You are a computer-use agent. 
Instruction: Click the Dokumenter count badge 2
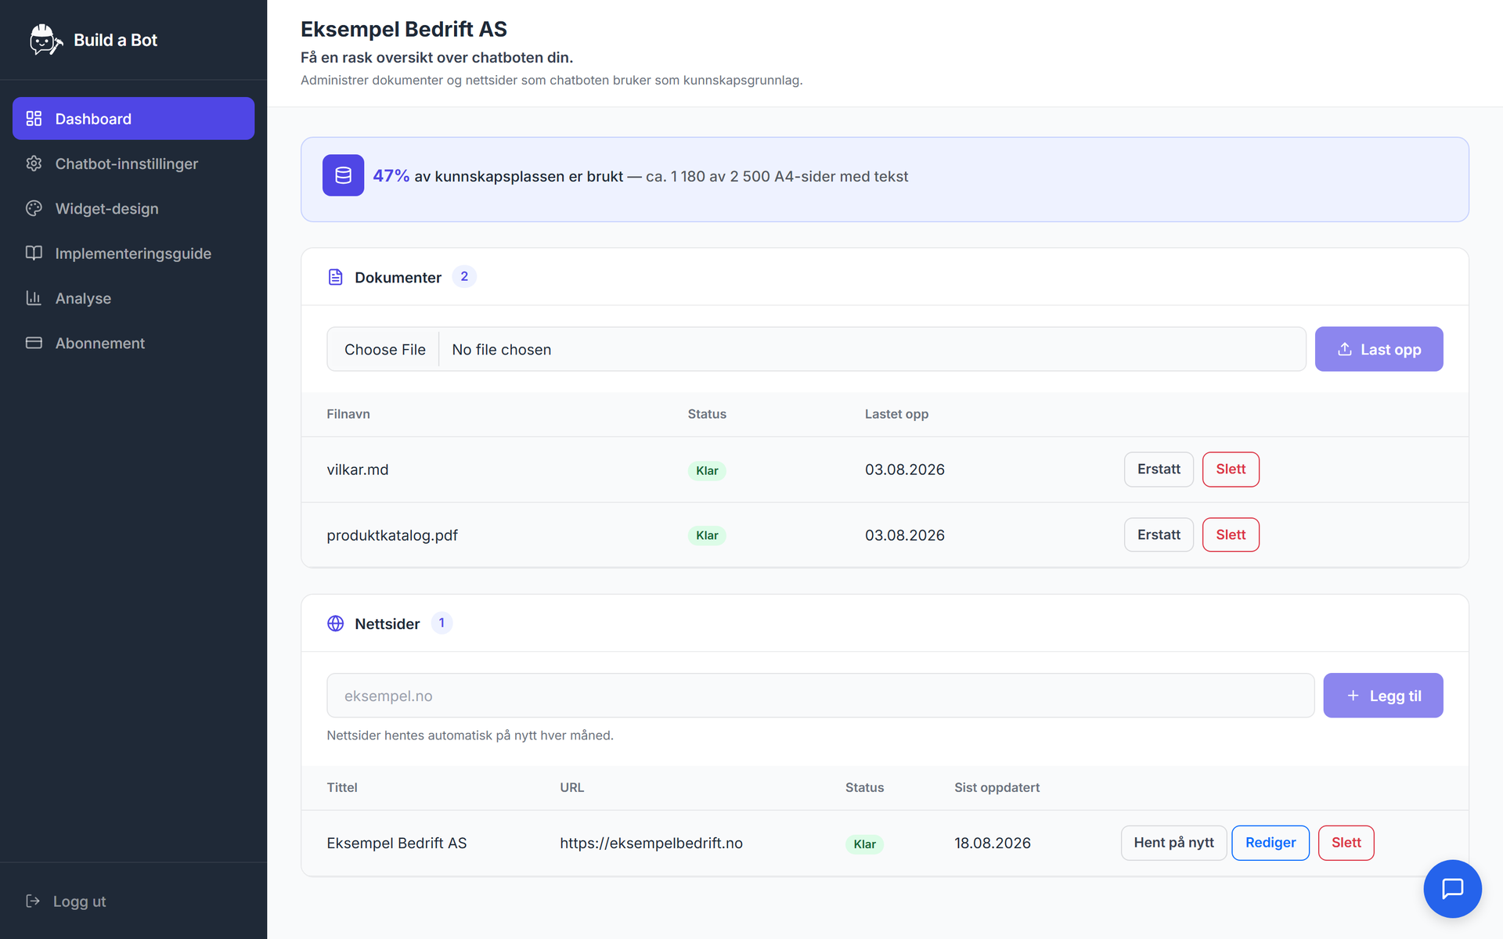pyautogui.click(x=464, y=276)
